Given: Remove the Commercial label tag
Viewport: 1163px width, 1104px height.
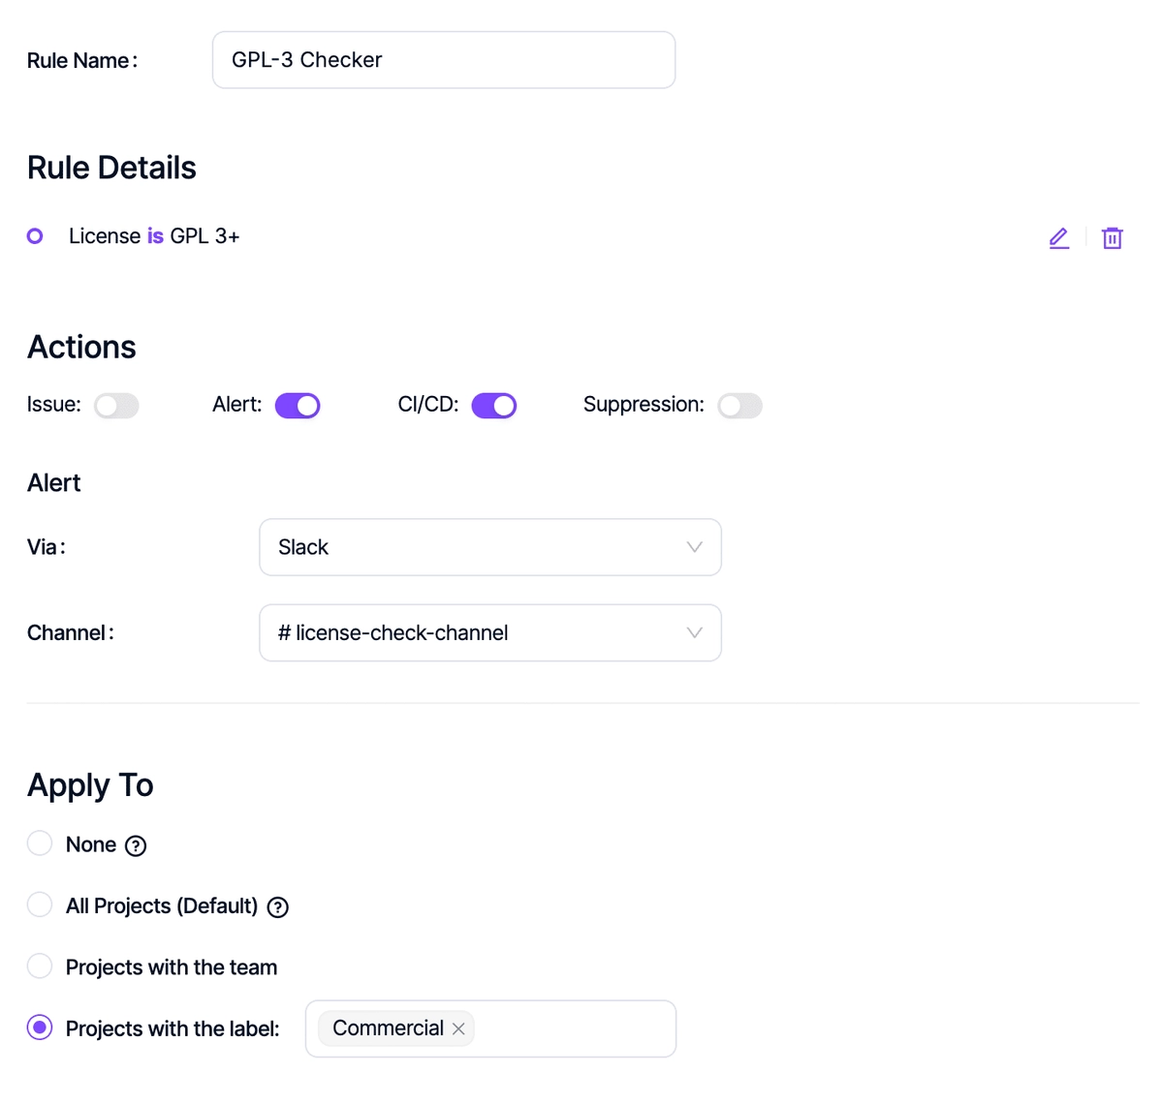Looking at the screenshot, I should tap(458, 1029).
